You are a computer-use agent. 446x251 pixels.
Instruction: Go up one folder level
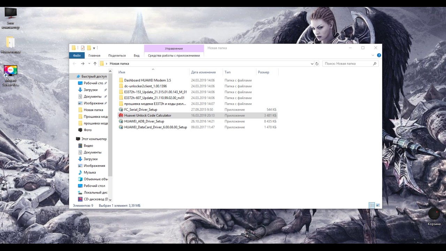tap(95, 64)
